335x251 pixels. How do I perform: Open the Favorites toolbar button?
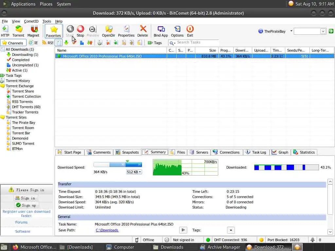click(54, 31)
